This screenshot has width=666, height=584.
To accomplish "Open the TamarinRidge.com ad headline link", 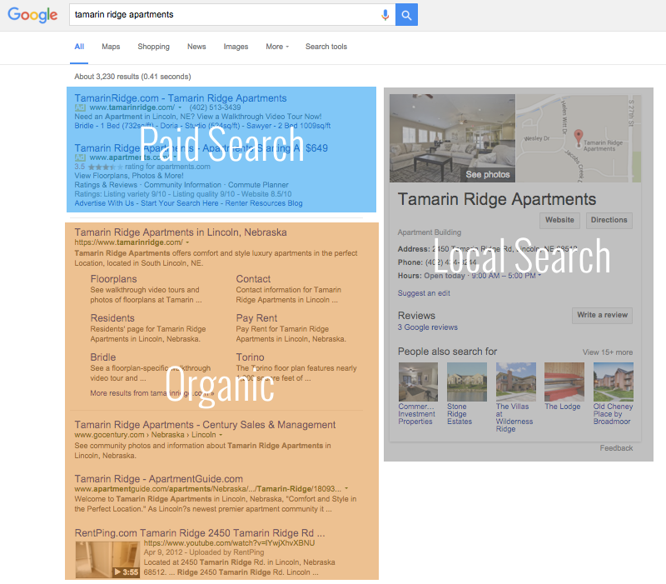I will pos(181,98).
